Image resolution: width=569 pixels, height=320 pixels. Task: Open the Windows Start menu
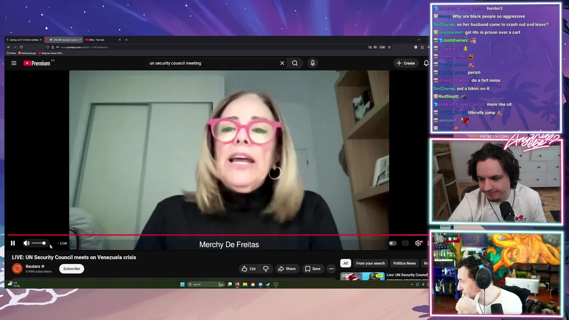click(182, 284)
